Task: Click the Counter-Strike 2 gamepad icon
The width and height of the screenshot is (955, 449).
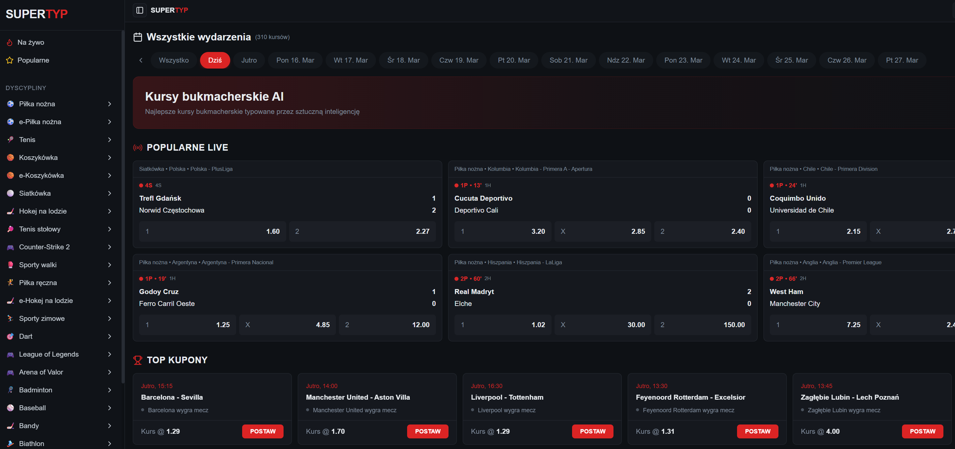Action: coord(10,247)
